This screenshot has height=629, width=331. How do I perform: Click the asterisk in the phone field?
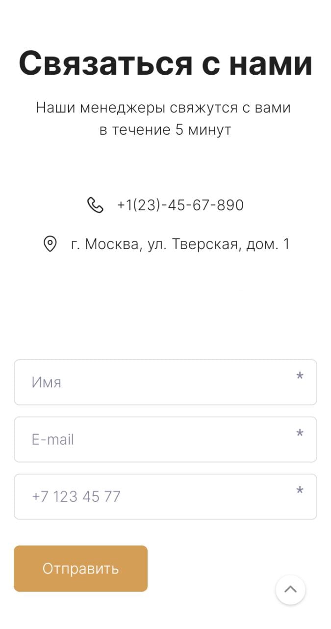[300, 490]
